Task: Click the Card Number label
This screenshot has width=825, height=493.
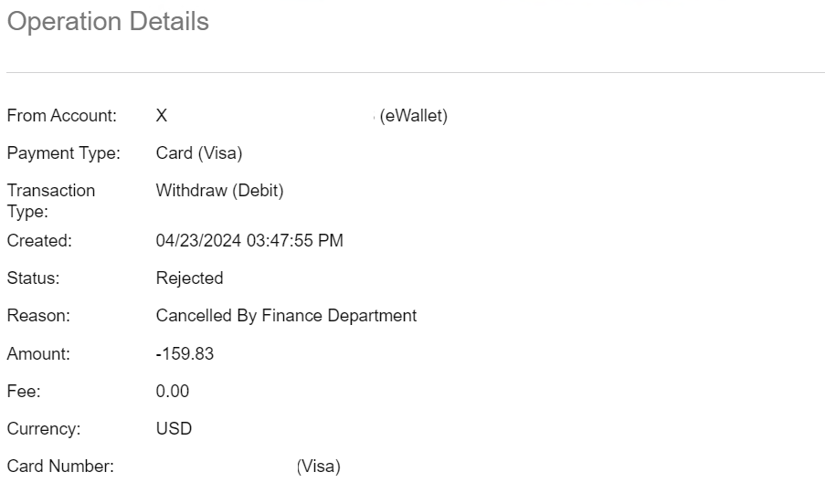Action: [x=60, y=467]
